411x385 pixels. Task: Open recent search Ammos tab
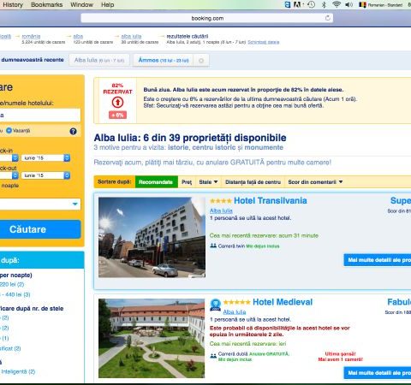point(164,60)
